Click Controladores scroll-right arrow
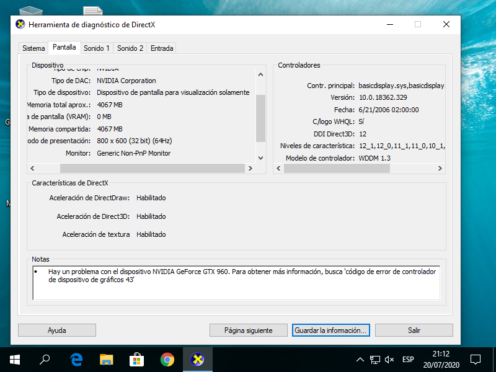The width and height of the screenshot is (496, 372). [x=440, y=168]
